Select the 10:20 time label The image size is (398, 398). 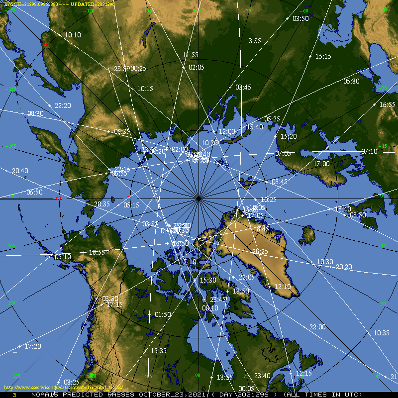pos(209,143)
